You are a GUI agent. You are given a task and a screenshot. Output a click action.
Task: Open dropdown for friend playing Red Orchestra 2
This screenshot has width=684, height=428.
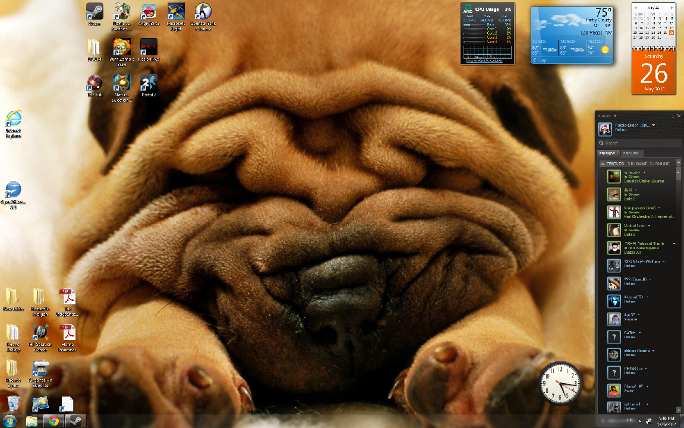[x=659, y=208]
